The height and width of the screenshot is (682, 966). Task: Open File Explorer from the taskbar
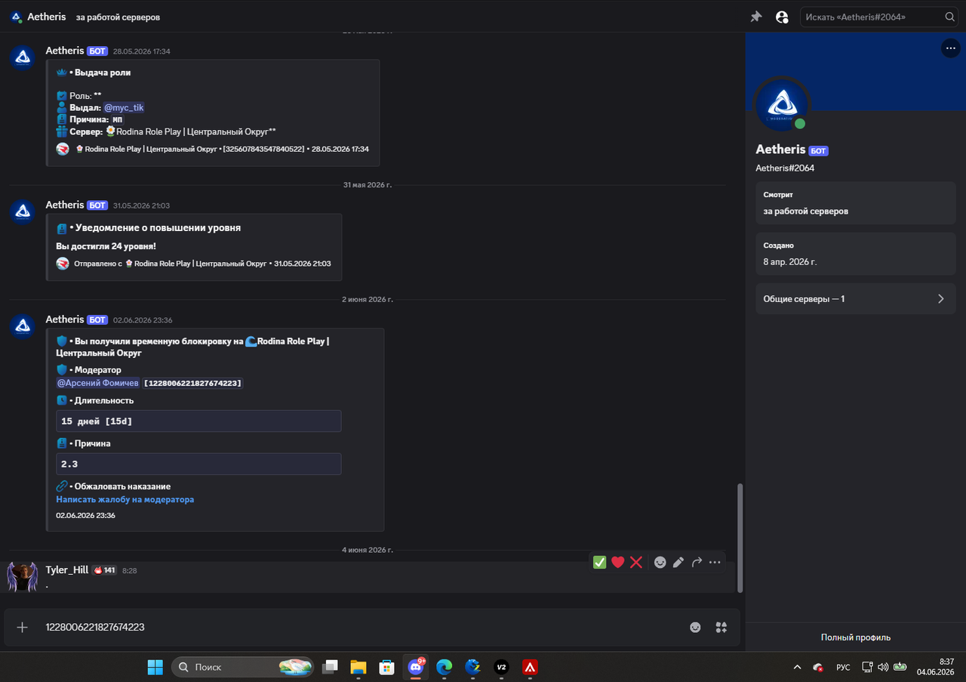(x=358, y=667)
